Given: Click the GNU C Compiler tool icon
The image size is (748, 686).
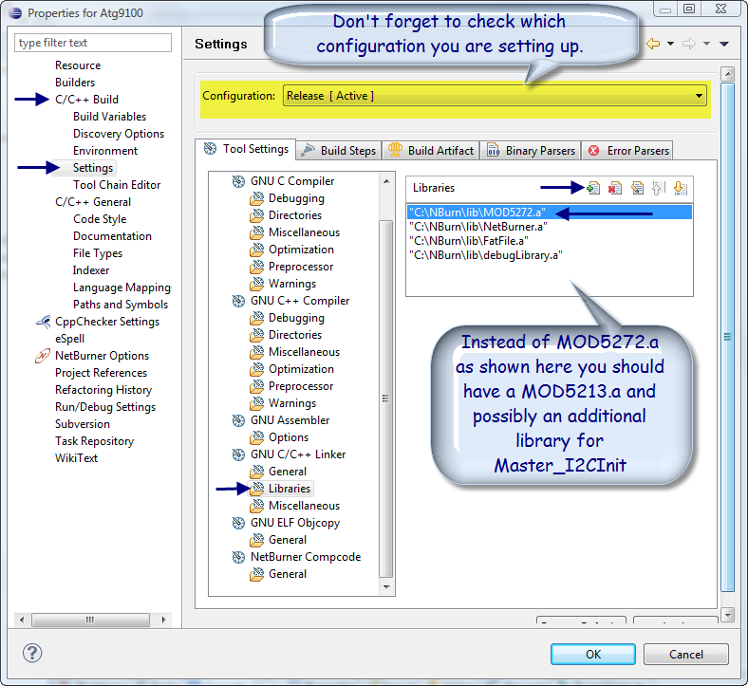Looking at the screenshot, I should [238, 181].
